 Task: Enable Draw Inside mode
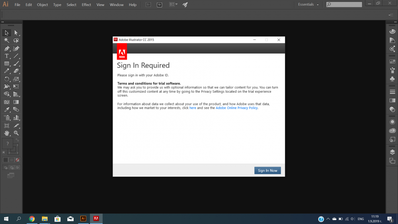click(17, 168)
